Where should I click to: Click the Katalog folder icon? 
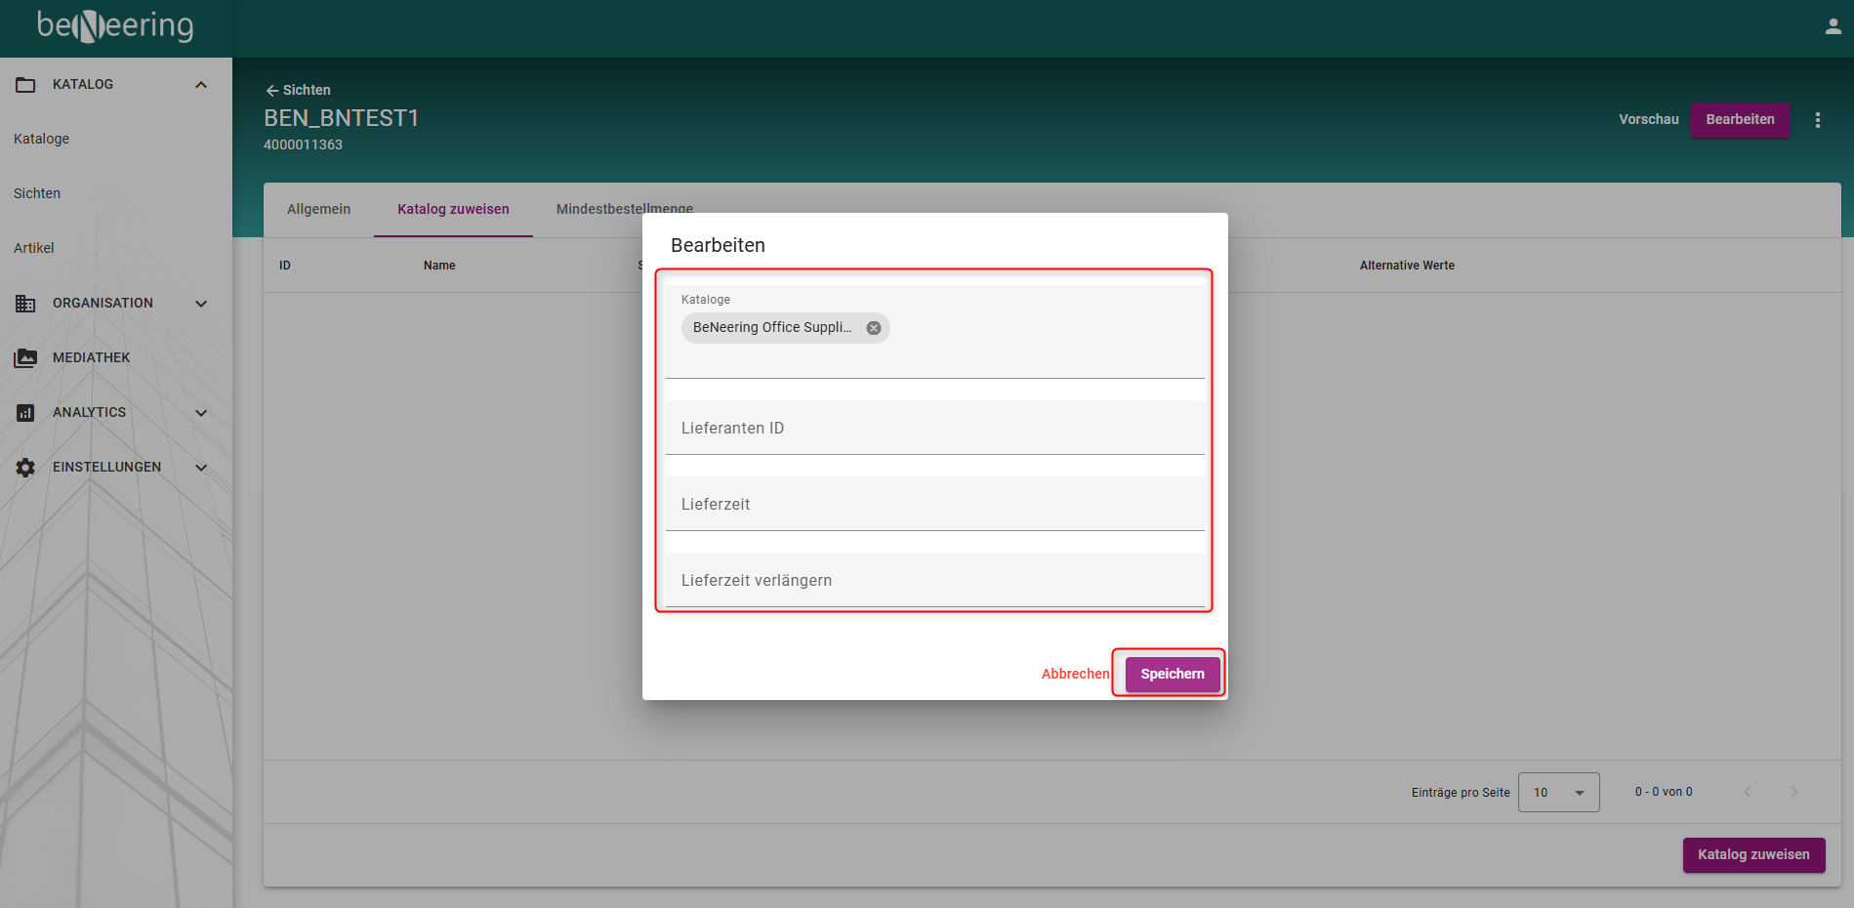click(25, 85)
